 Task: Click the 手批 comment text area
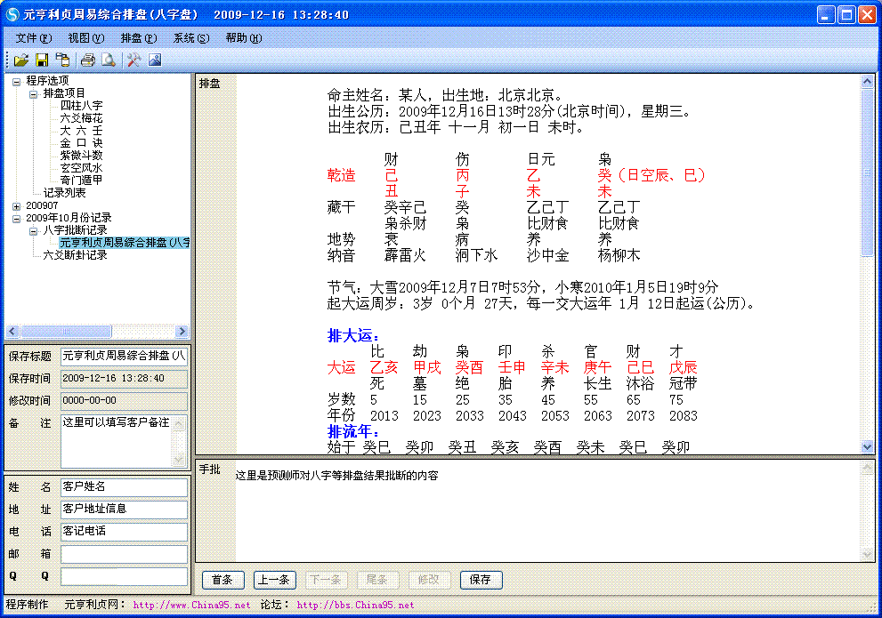[547, 510]
